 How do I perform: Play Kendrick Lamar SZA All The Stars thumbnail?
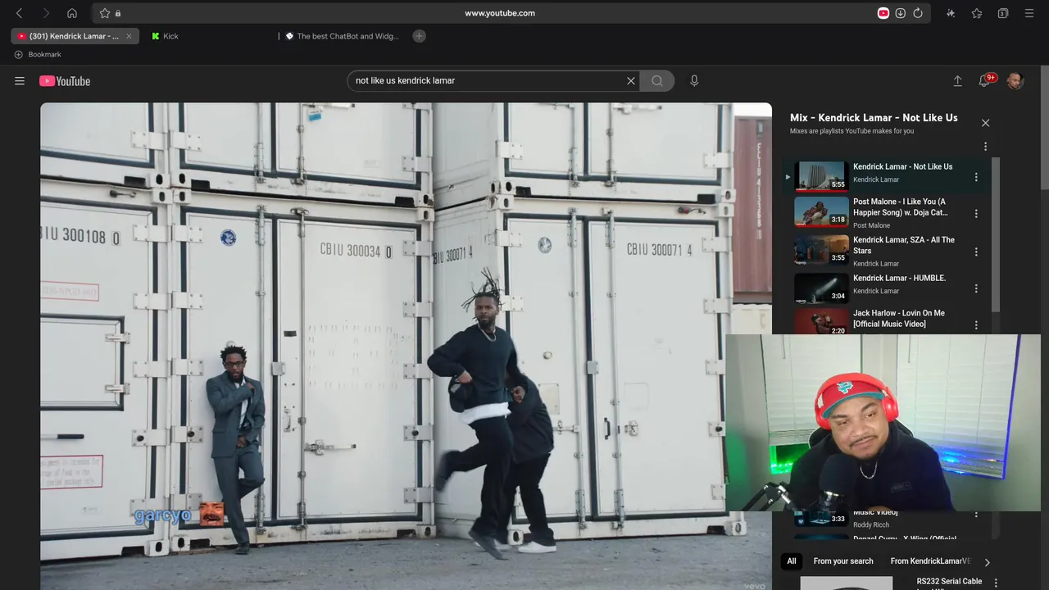821,250
